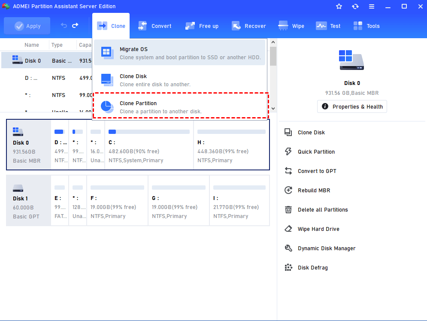Click the right panel Clone Disk icon
Screen dimensions: 427x321
click(x=288, y=132)
